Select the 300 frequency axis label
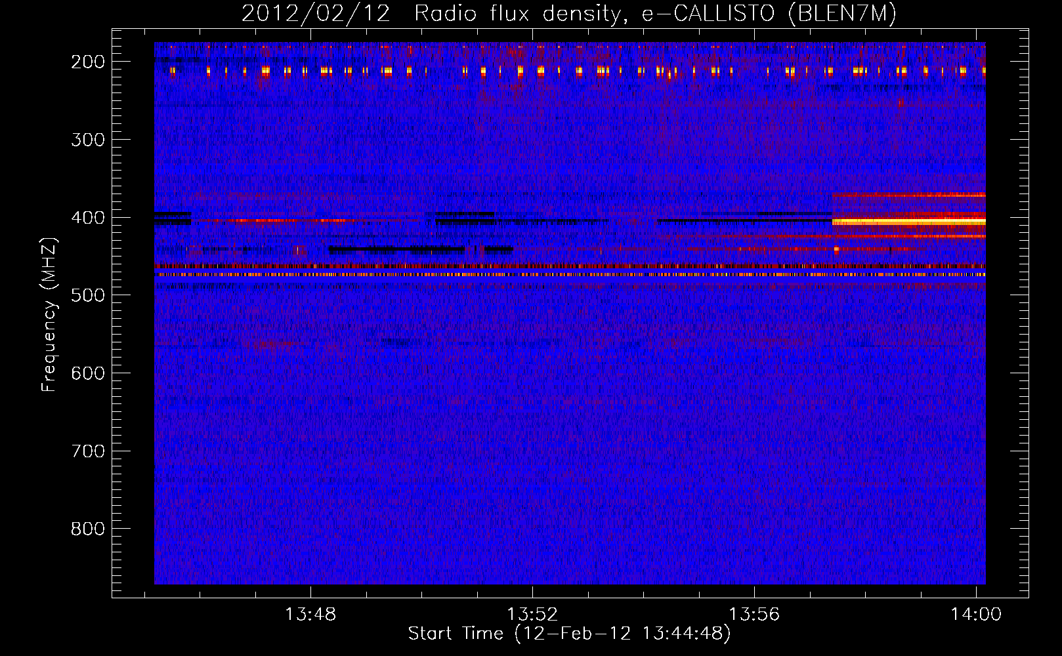This screenshot has height=656, width=1062. click(x=87, y=140)
